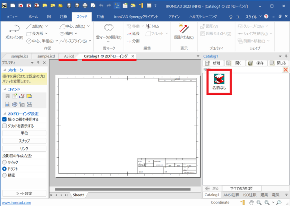Open the 注釈 ribbon tab

[63, 17]
